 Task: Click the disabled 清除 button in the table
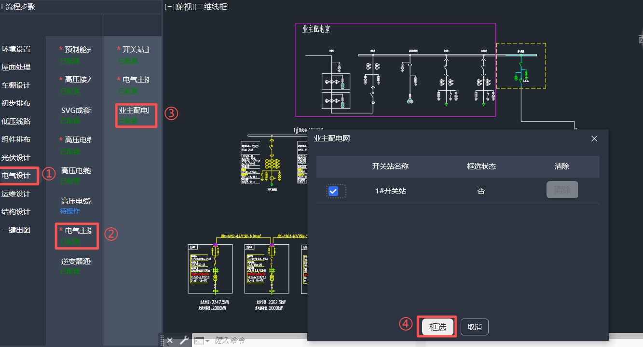click(562, 190)
